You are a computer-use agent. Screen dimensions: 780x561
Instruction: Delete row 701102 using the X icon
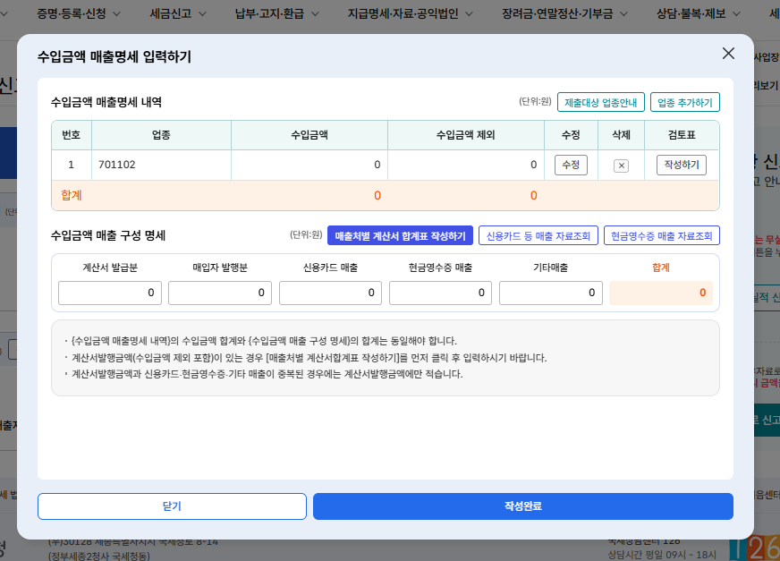coord(621,166)
